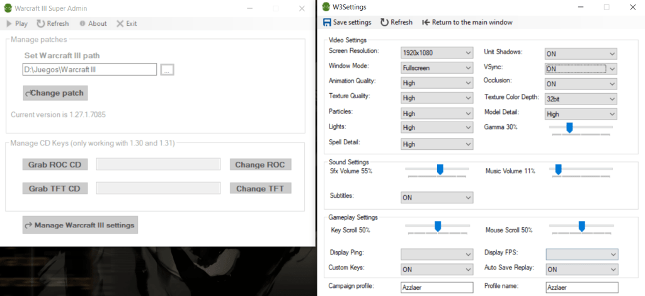Click the Grab ROC CD button
The height and width of the screenshot is (296, 645).
click(x=55, y=165)
